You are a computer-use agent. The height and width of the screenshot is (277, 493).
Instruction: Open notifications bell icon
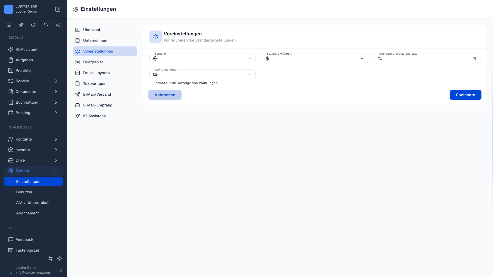(46, 25)
